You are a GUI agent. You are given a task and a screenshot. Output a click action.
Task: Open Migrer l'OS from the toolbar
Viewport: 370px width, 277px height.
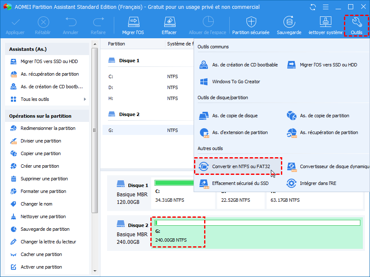click(x=133, y=26)
